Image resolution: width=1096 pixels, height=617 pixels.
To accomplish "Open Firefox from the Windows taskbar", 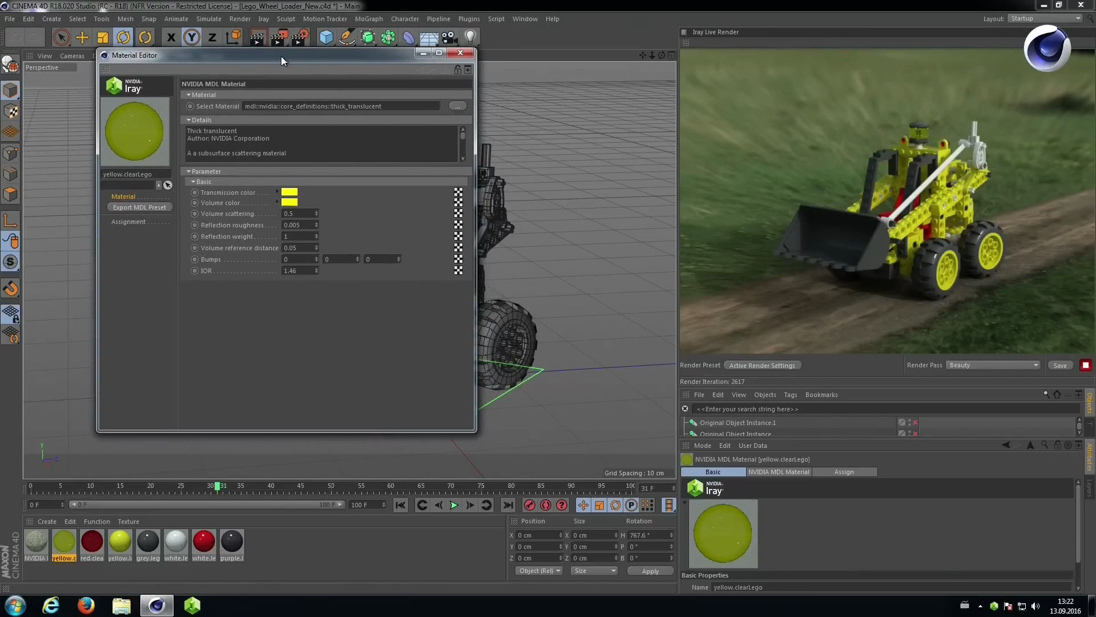I will click(x=86, y=606).
